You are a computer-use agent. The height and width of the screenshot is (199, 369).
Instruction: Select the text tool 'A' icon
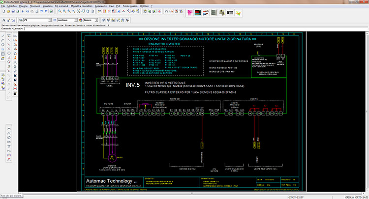coord(4,20)
